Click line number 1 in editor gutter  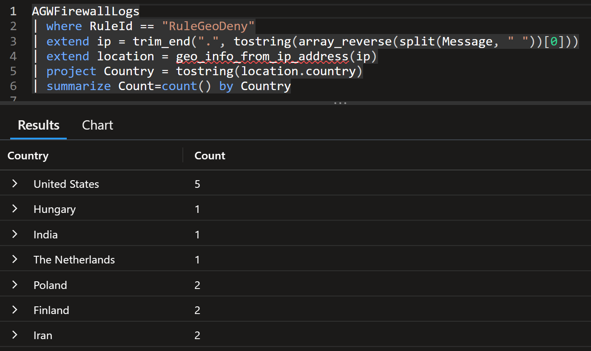pyautogui.click(x=13, y=11)
